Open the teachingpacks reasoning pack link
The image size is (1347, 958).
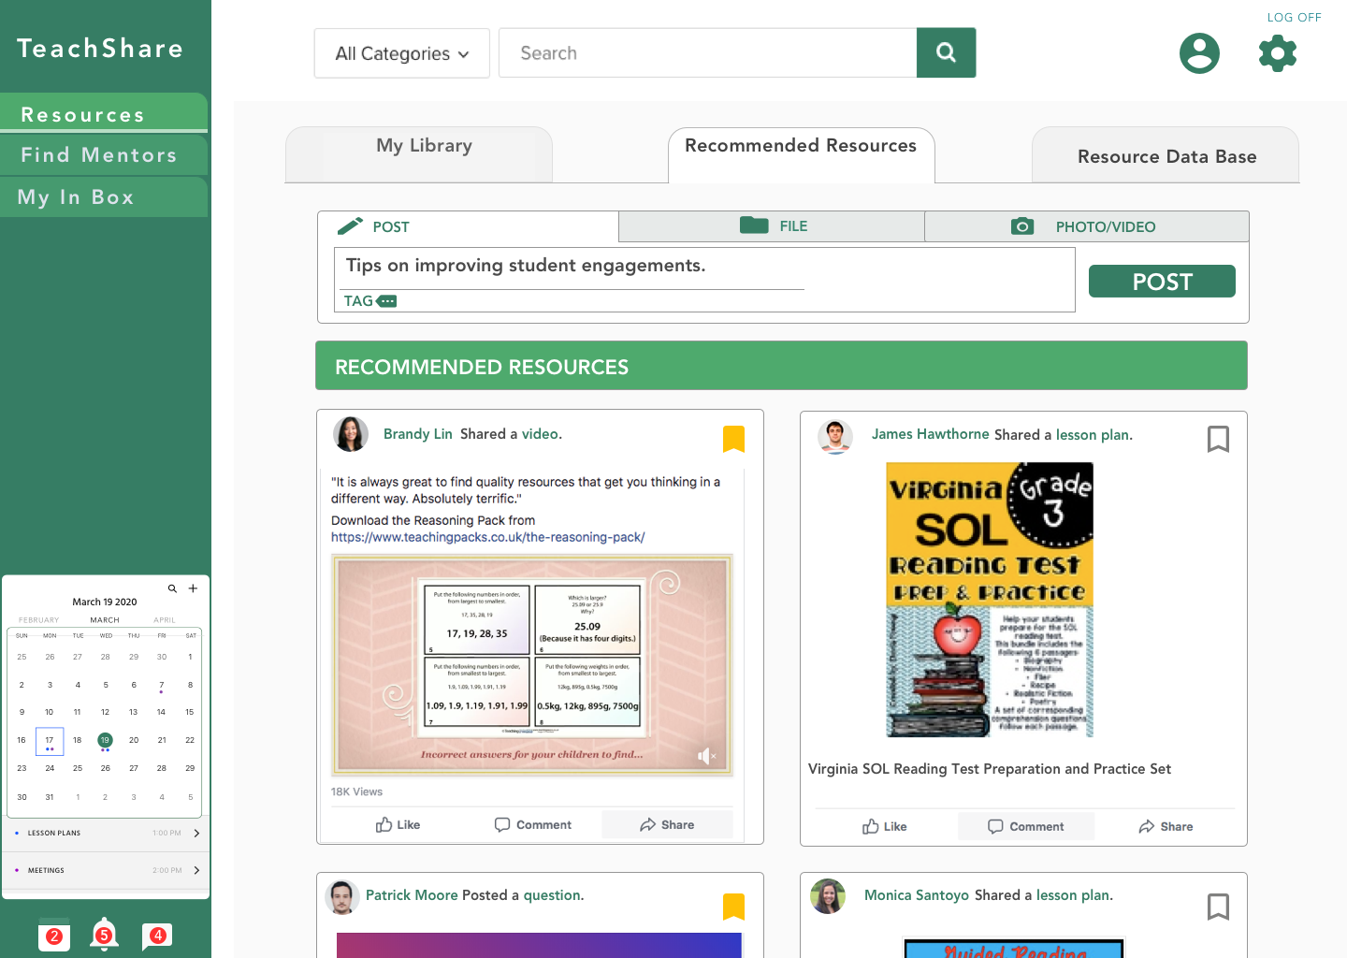(487, 537)
